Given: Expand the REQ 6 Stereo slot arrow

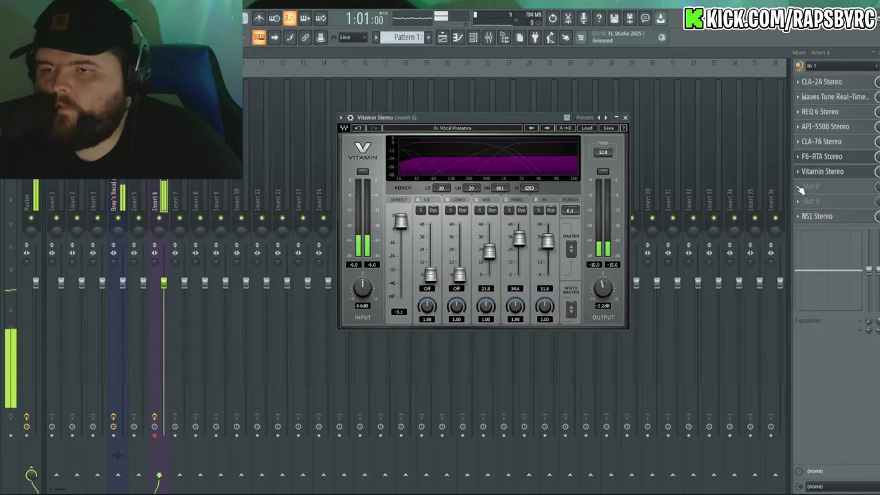Looking at the screenshot, I should (x=798, y=112).
